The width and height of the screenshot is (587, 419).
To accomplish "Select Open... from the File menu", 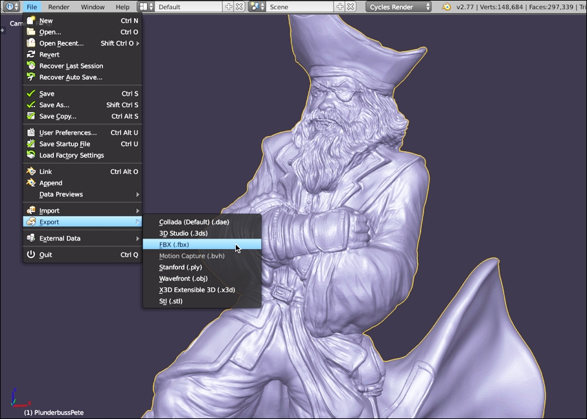I will pos(82,32).
